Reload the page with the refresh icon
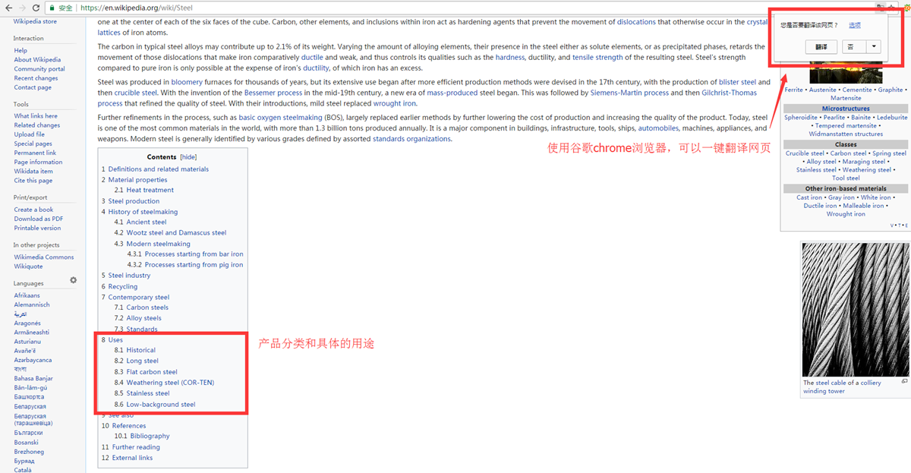The width and height of the screenshot is (911, 473). pos(36,8)
